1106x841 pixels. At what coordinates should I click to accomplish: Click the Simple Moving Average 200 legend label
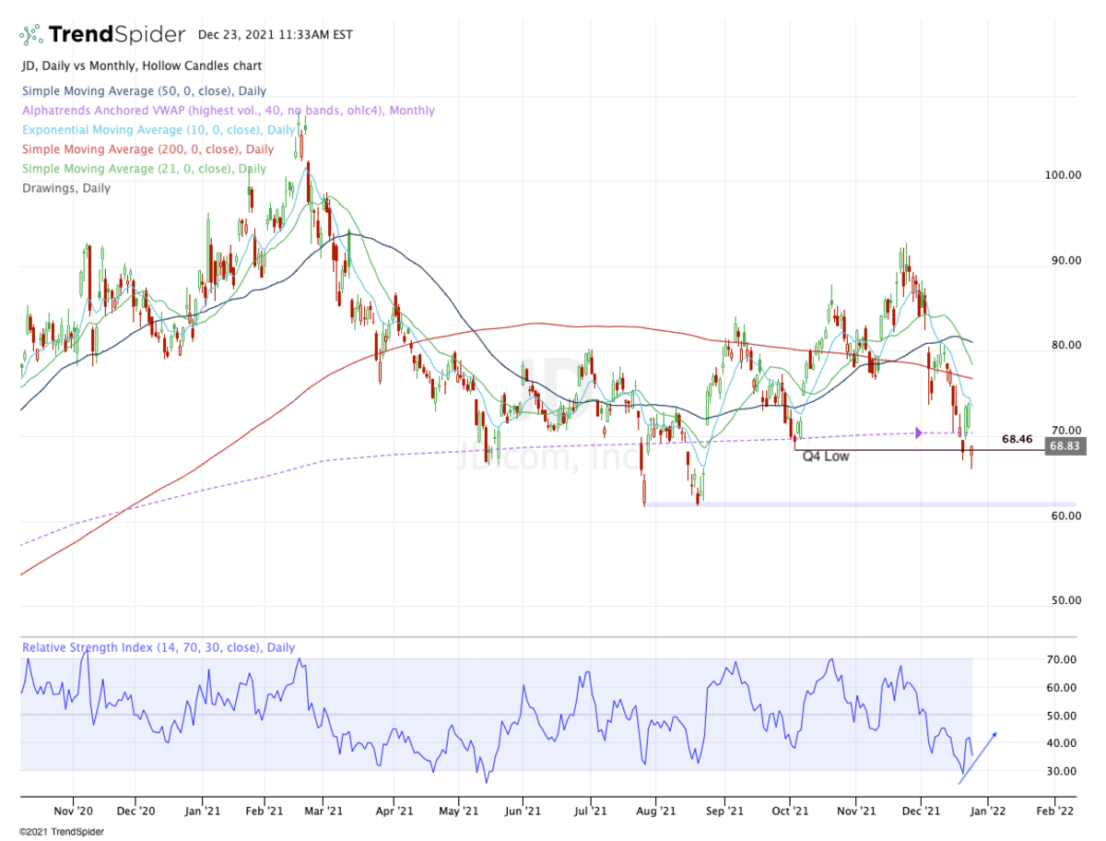click(x=147, y=149)
